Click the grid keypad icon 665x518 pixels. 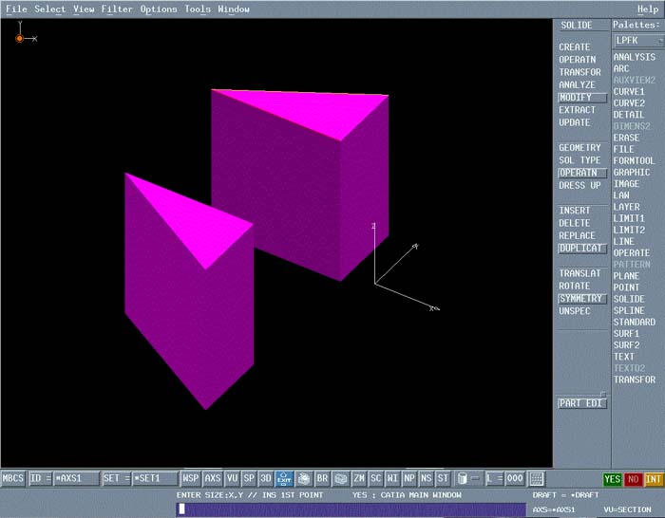coord(537,479)
